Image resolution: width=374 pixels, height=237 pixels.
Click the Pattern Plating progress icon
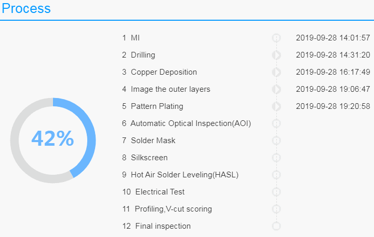point(276,106)
